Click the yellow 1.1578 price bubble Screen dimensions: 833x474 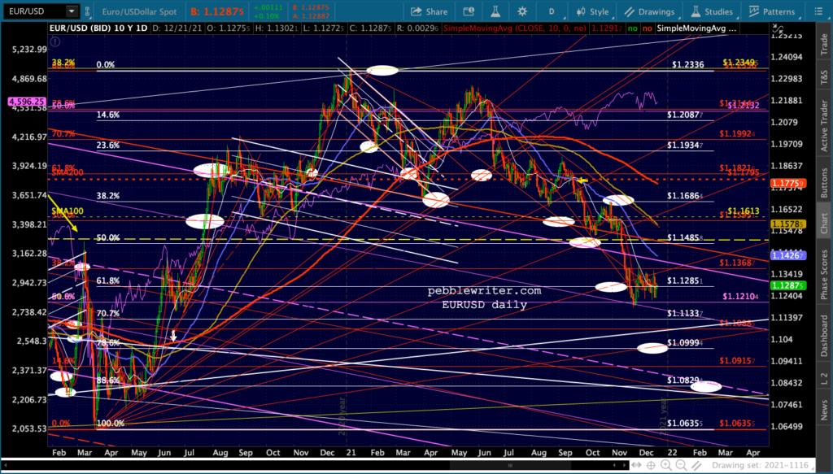(788, 224)
